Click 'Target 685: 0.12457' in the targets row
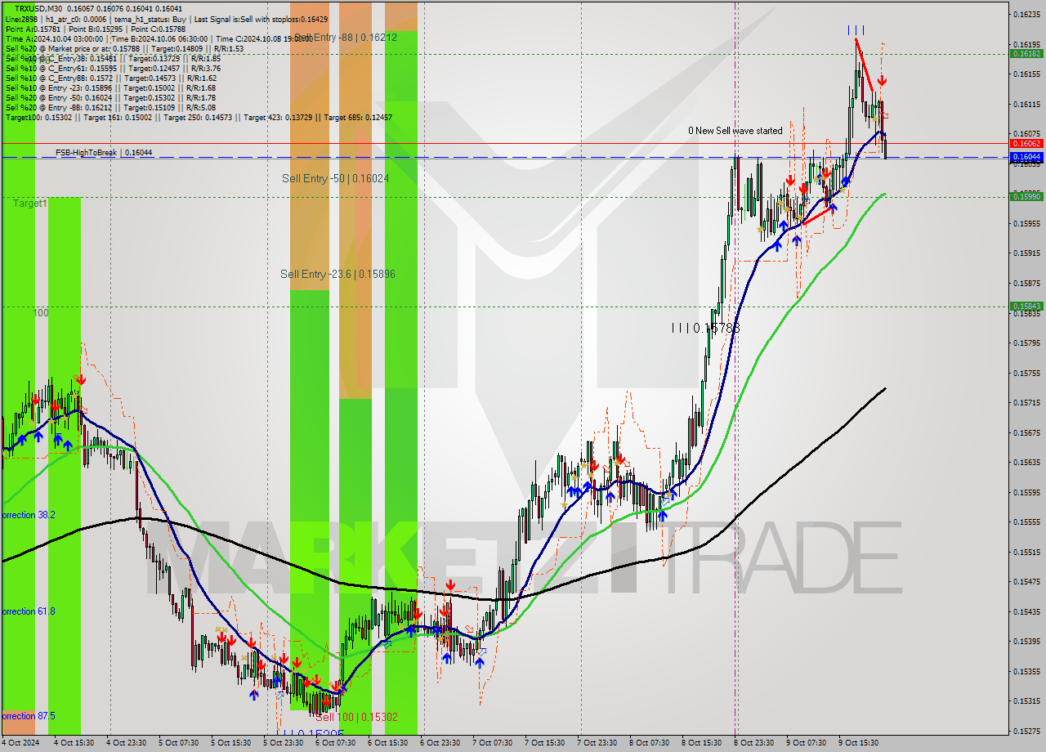The height and width of the screenshot is (752, 1046). pos(358,117)
